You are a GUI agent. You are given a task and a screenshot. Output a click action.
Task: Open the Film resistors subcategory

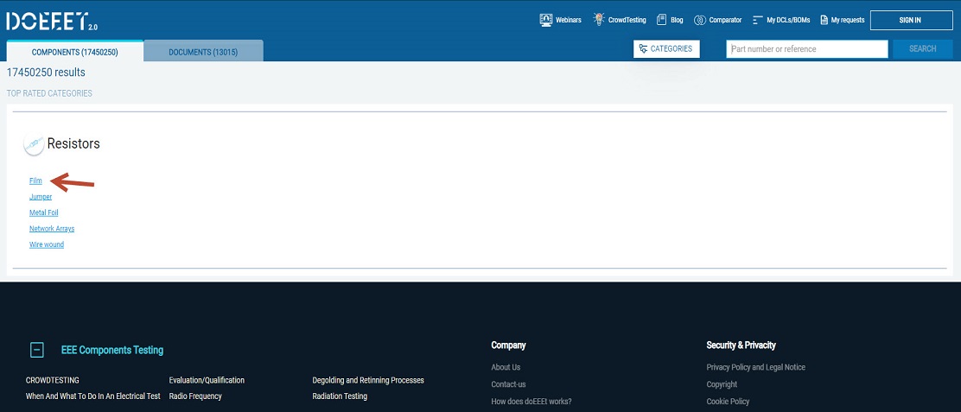(x=35, y=181)
